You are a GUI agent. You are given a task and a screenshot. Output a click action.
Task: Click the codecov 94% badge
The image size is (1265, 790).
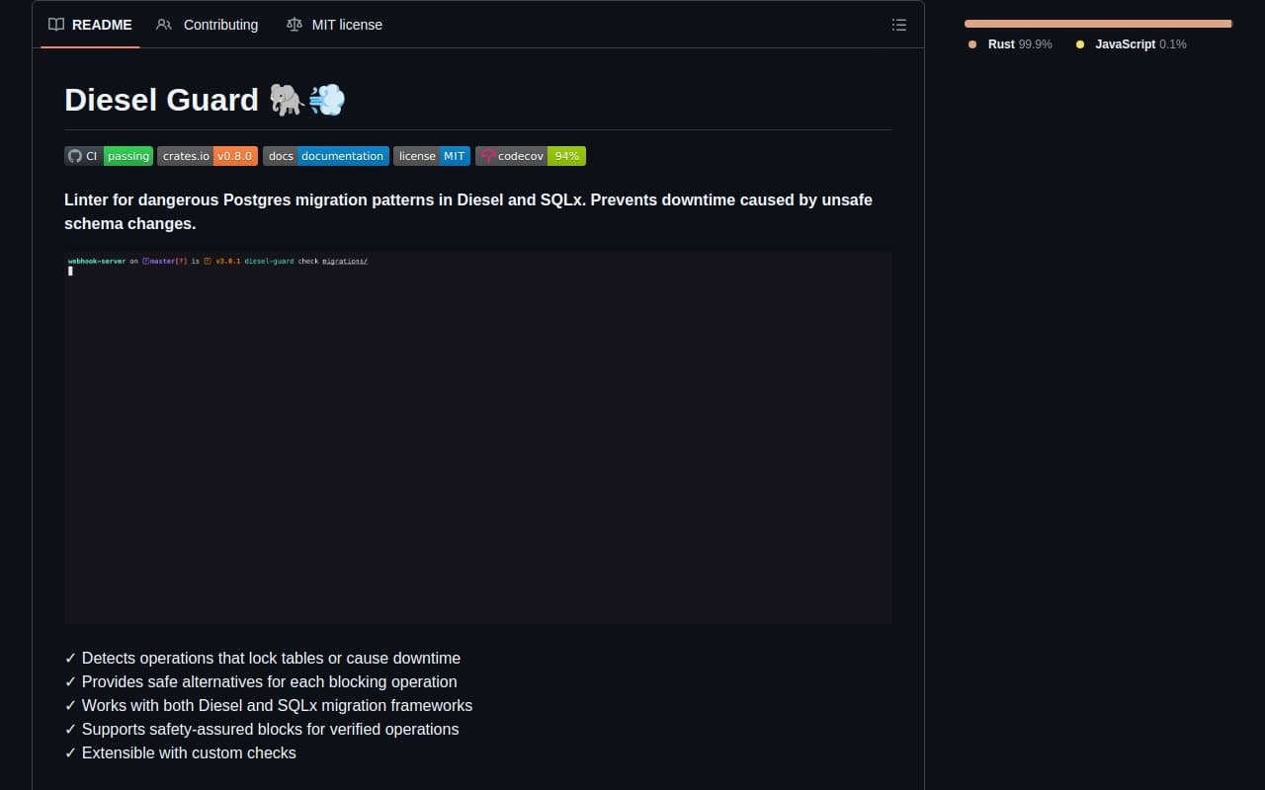pyautogui.click(x=531, y=156)
